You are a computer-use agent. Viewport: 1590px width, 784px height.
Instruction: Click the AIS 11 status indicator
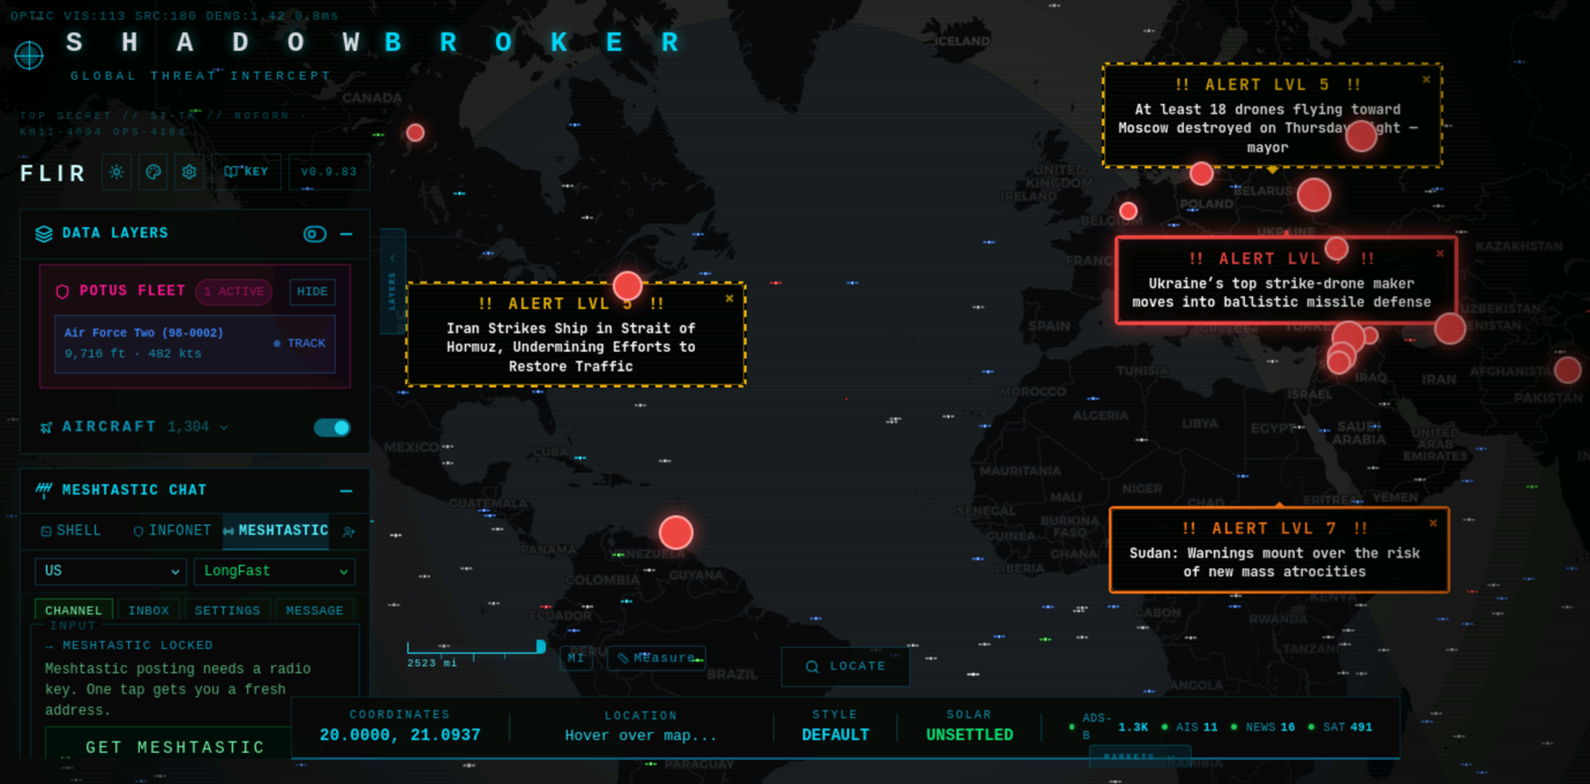tap(1189, 727)
